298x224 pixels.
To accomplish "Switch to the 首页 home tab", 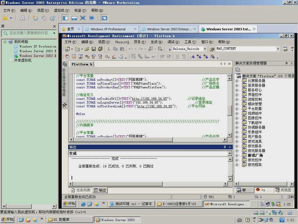I will click(70, 29).
